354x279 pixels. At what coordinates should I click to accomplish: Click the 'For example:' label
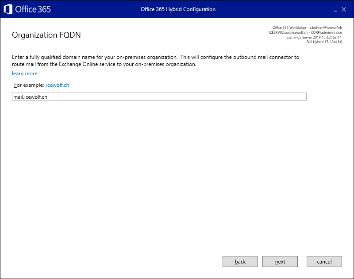pyautogui.click(x=29, y=85)
